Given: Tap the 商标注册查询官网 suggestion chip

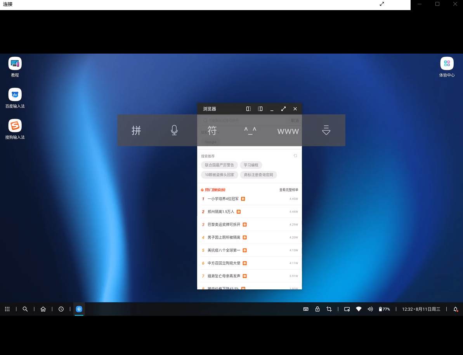Looking at the screenshot, I should click(x=258, y=175).
